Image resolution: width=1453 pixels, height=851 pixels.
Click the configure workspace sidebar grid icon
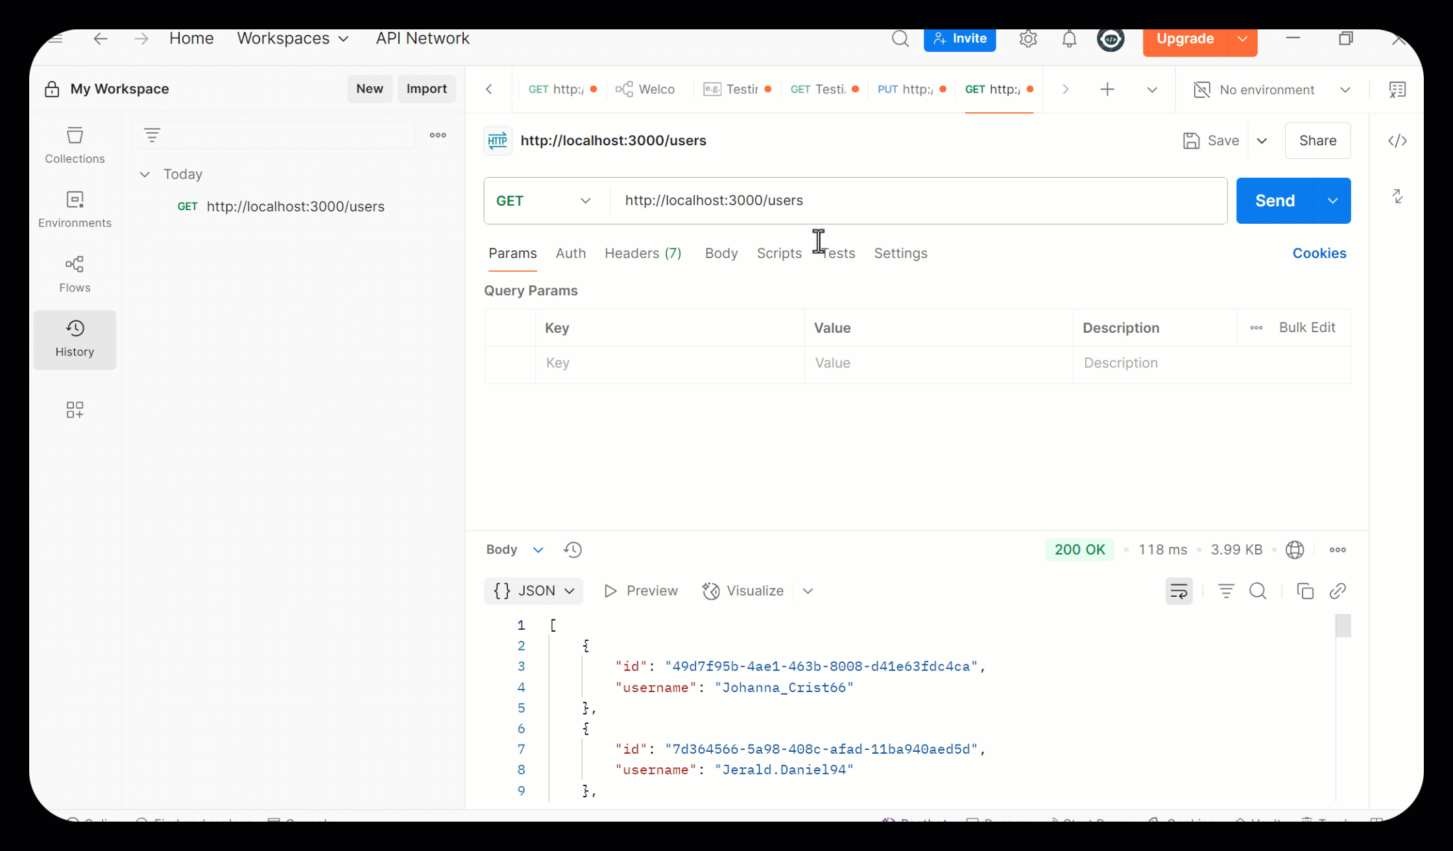(75, 410)
